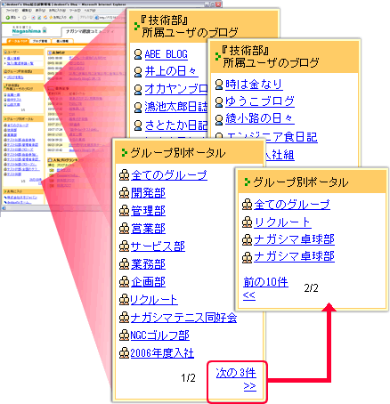Visit the ゆうこブログ link

tap(260, 101)
